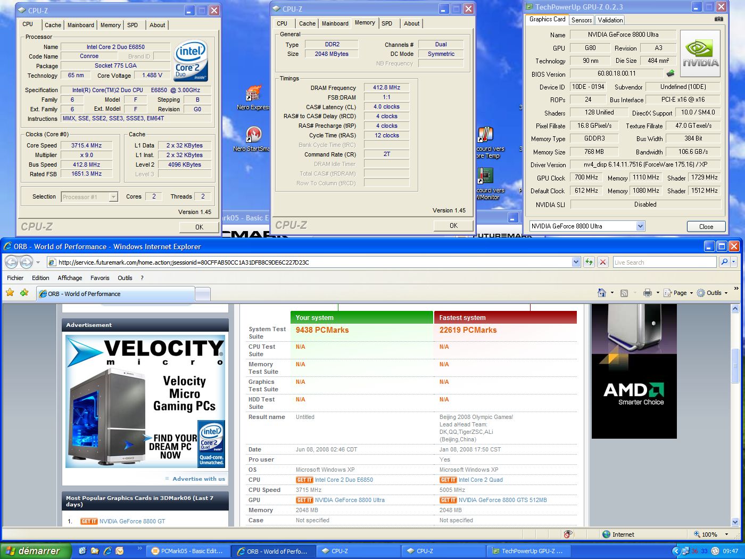Viewport: 745px width, 559px height.
Task: Click the Advertise with us link
Action: click(x=198, y=479)
